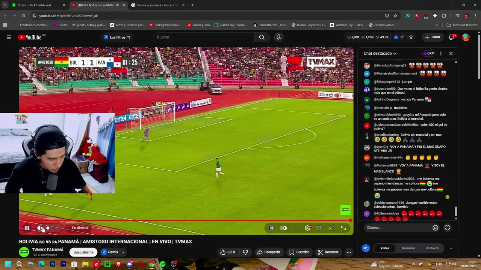
Task: Open TradingView bookmark
Action: tap(165, 25)
